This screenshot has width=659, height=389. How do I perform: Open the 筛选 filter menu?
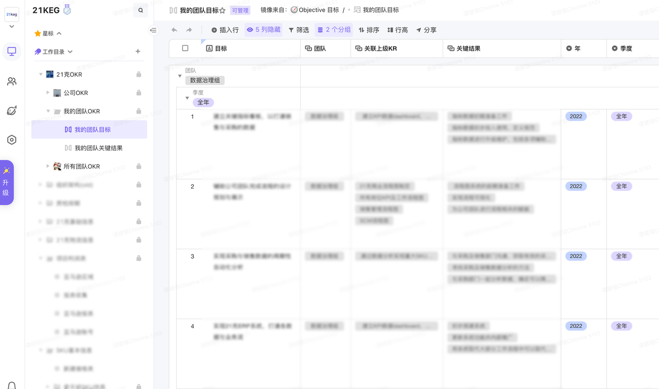[x=299, y=30]
